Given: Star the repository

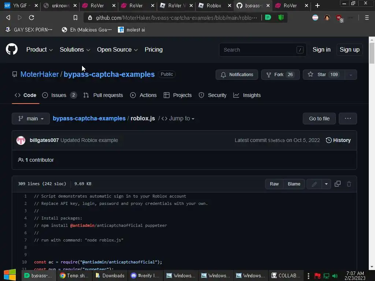Looking at the screenshot, I should pos(324,75).
